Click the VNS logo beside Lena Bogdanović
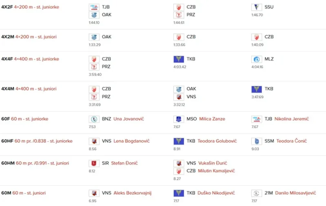 (x=94, y=141)
